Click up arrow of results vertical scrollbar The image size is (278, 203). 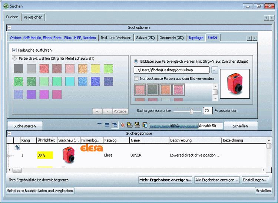[x=269, y=140]
